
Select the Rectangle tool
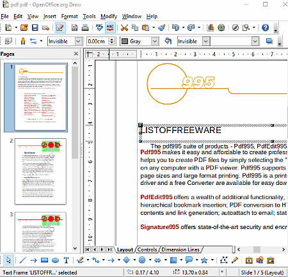click(44, 260)
